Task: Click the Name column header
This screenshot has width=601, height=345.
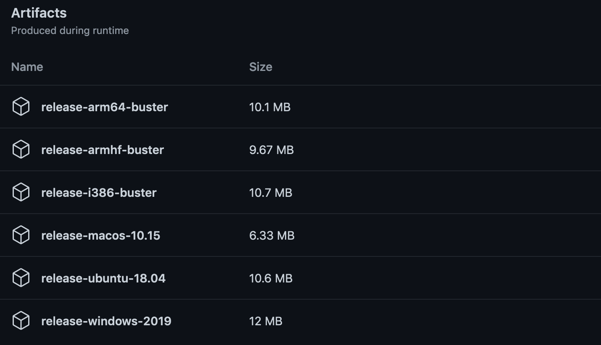Action: point(27,67)
